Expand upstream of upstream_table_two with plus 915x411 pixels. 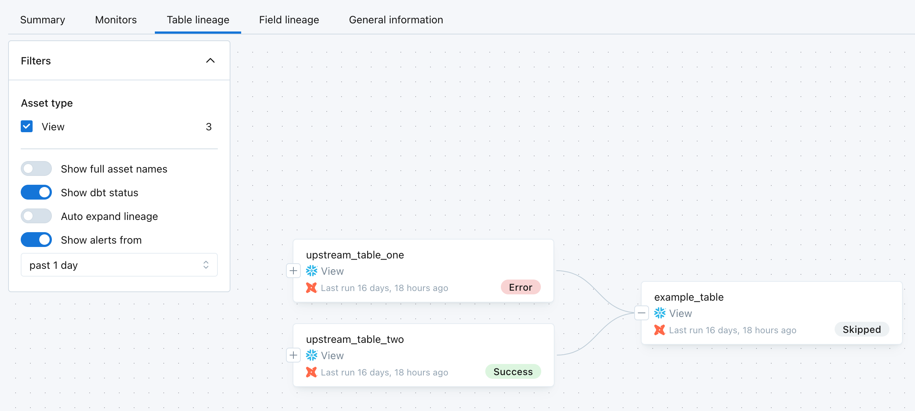coord(293,355)
